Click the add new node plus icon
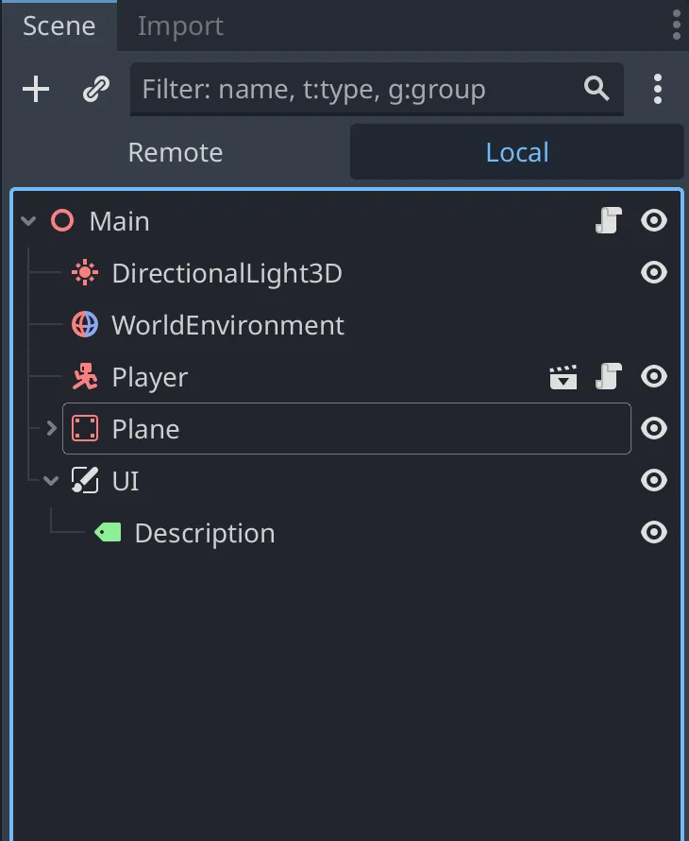 pos(36,90)
